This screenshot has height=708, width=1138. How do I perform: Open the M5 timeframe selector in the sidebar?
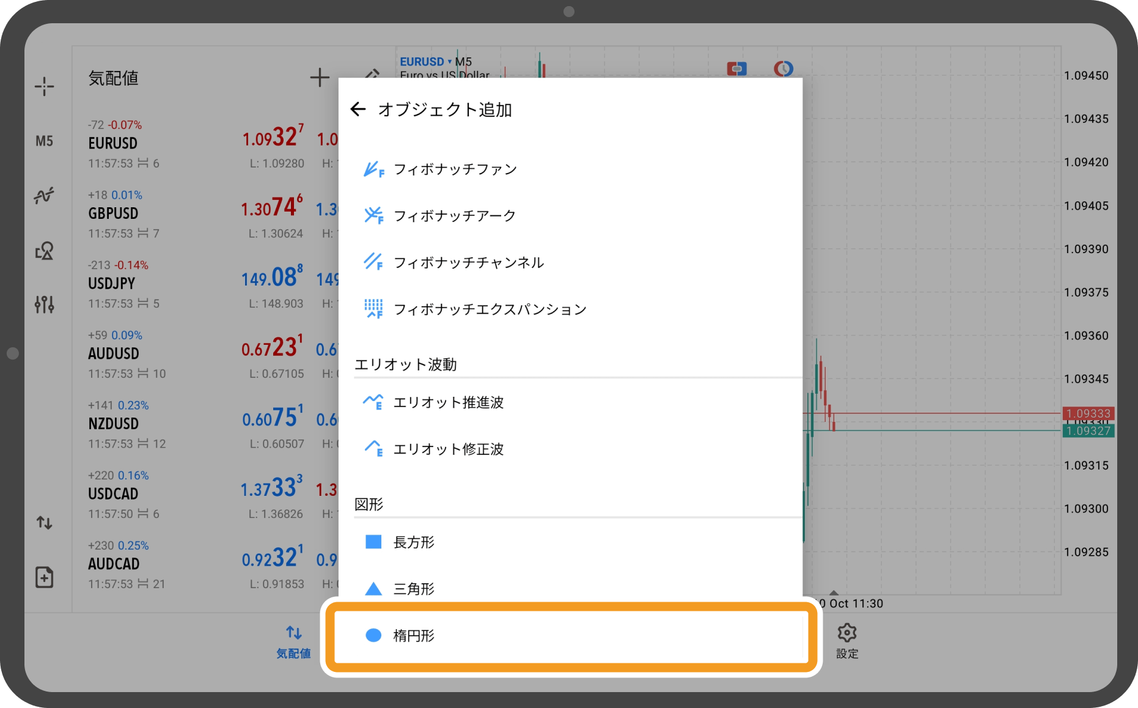45,141
